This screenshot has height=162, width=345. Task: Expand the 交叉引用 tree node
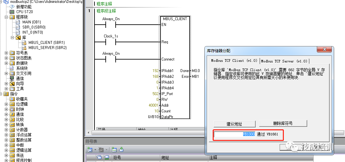coord(6,73)
